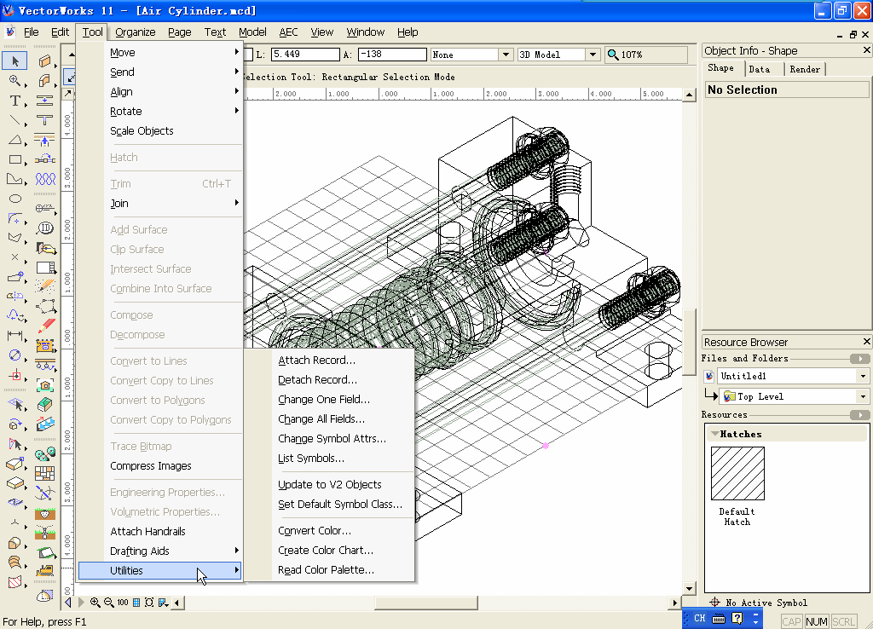Choose Attach Record from Utilities
The width and height of the screenshot is (873, 629).
coord(330,361)
